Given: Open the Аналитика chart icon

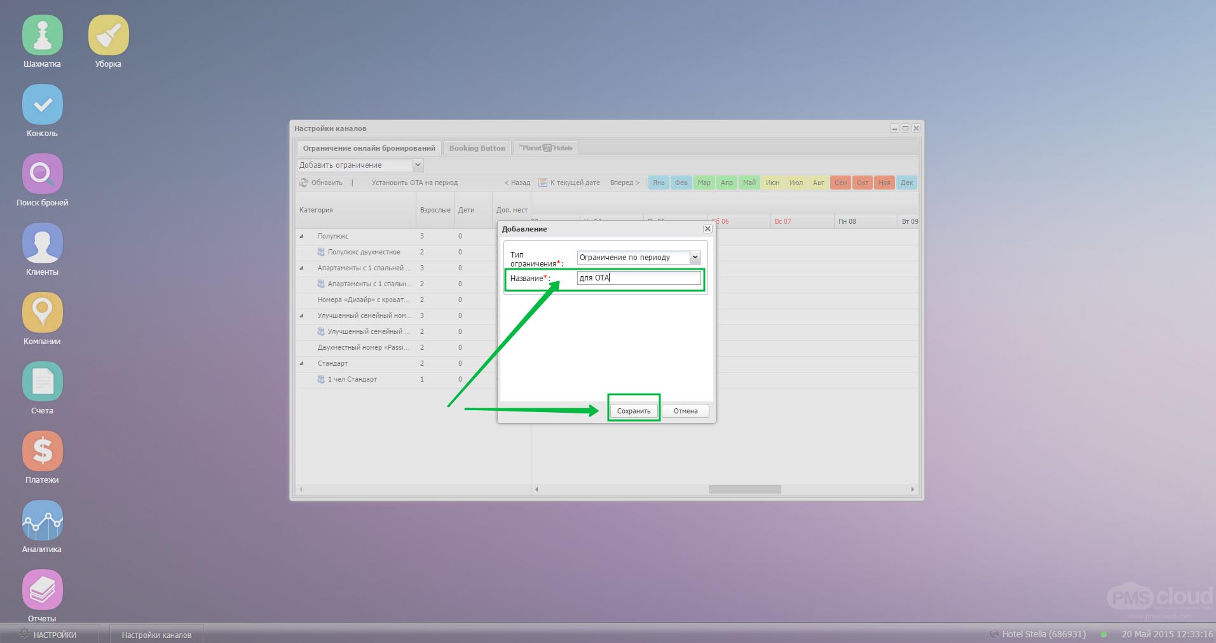Looking at the screenshot, I should 43,521.
